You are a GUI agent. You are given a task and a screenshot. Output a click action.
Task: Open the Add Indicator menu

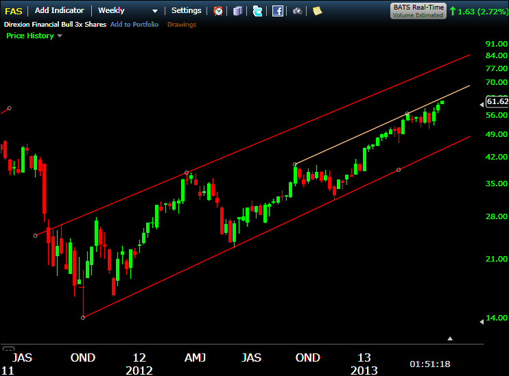coord(60,10)
